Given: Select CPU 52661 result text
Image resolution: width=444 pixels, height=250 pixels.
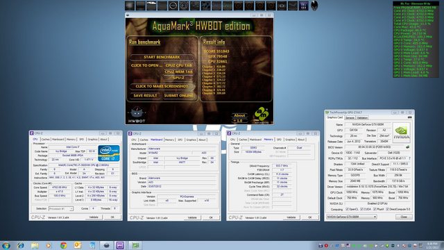Looking at the screenshot, I should point(217,61).
